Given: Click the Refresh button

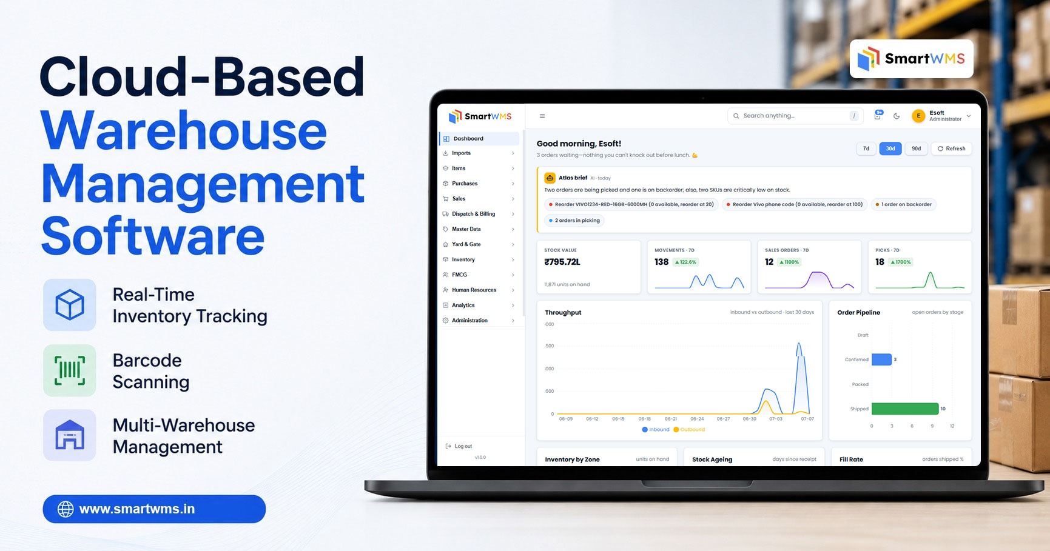Looking at the screenshot, I should (x=952, y=149).
